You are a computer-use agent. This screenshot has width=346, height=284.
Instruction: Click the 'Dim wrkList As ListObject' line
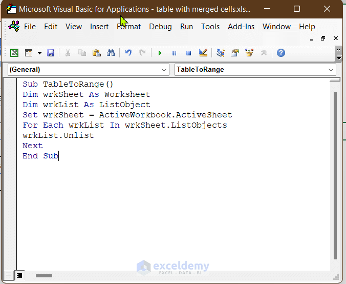[86, 105]
